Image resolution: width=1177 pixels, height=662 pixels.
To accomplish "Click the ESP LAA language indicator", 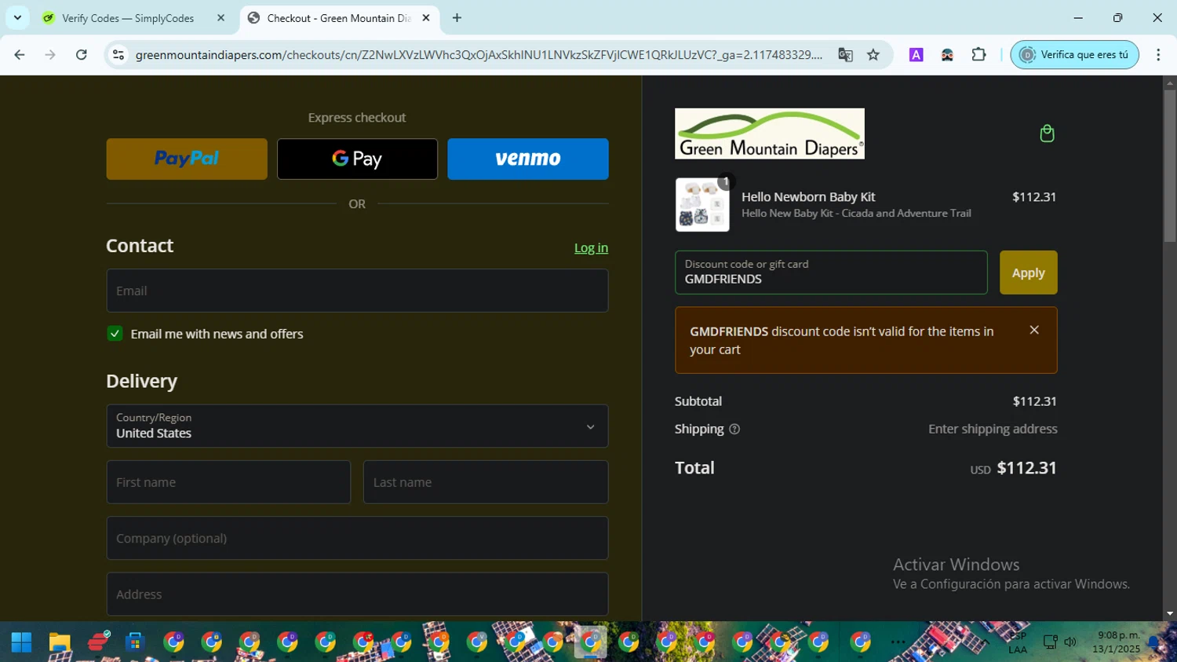I will [1018, 642].
